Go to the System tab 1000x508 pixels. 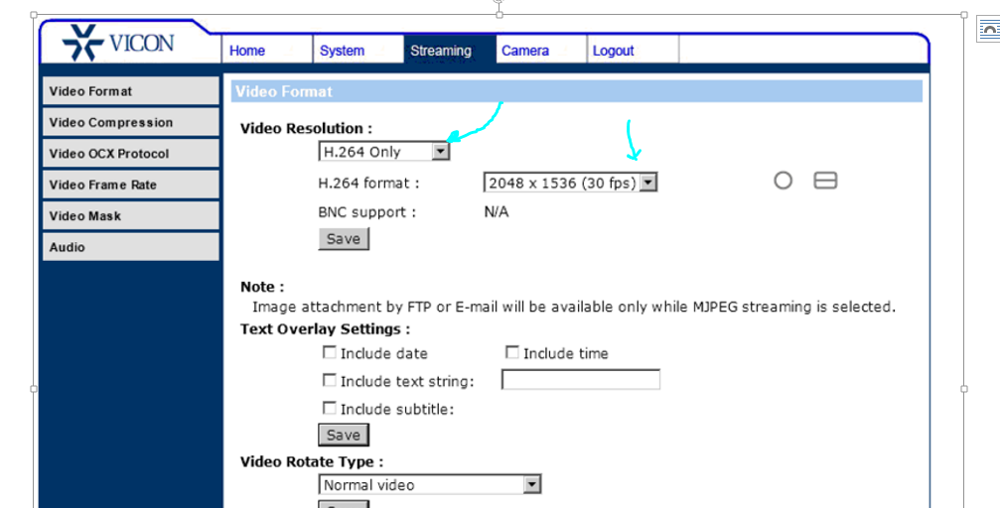(342, 51)
